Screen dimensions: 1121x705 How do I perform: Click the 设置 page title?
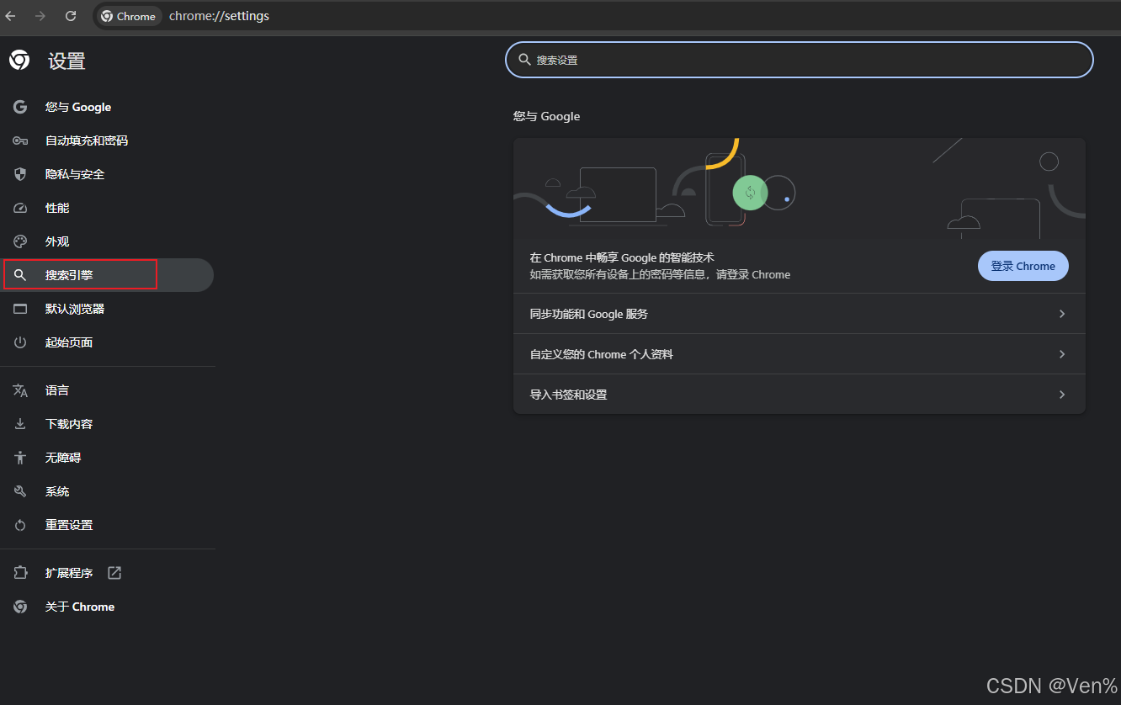(x=66, y=61)
